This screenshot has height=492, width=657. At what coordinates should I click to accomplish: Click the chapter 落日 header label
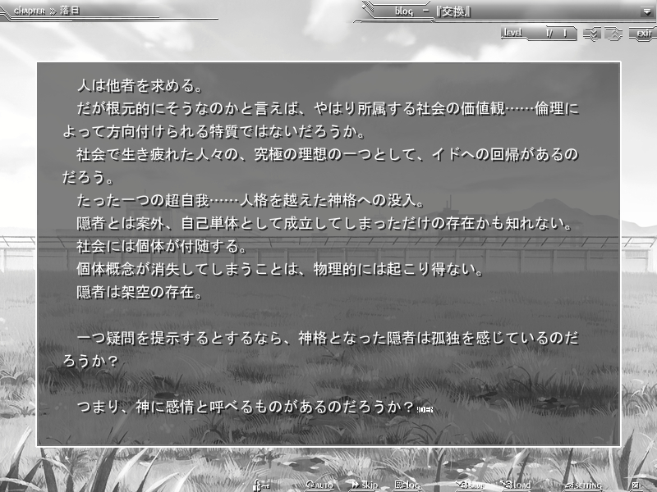click(47, 11)
